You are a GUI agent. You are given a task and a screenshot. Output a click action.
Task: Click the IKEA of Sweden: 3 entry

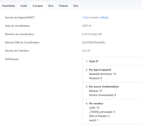pos(99,116)
